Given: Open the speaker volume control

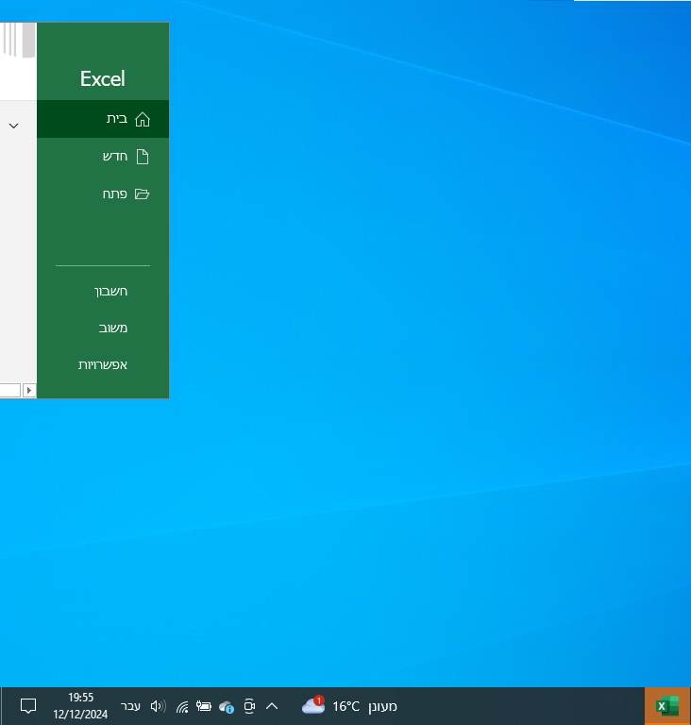Looking at the screenshot, I should (159, 706).
